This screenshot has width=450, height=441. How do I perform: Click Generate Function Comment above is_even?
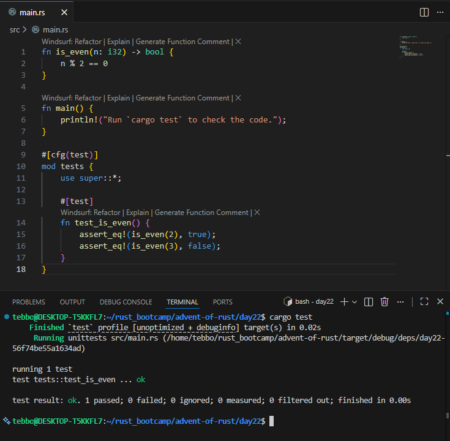pos(182,42)
